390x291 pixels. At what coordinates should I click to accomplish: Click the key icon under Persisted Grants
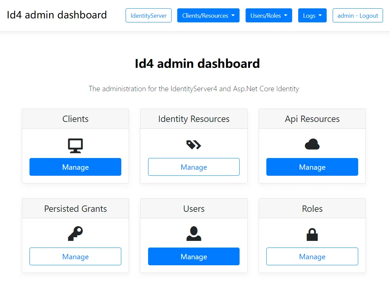(75, 234)
